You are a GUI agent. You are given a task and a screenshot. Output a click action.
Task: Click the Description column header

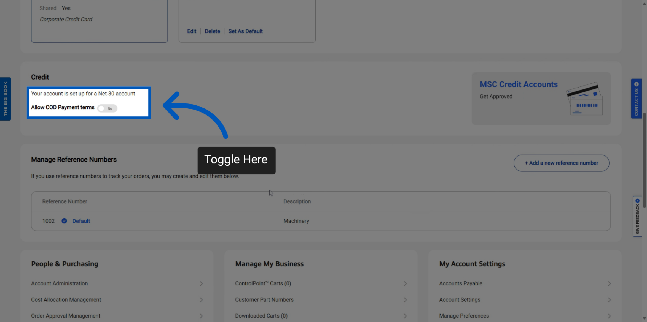tap(297, 201)
